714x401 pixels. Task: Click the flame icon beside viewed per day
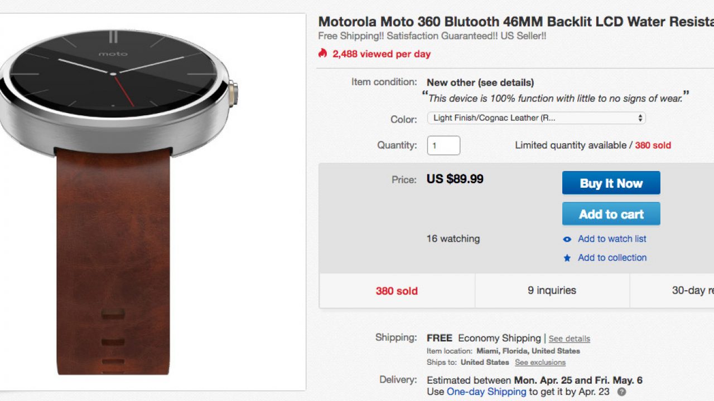[x=322, y=53]
